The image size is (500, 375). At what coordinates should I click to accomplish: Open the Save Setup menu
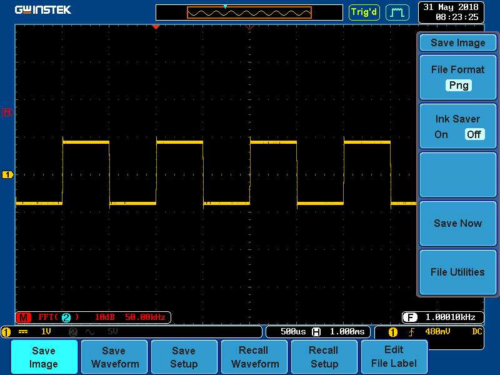(x=184, y=357)
